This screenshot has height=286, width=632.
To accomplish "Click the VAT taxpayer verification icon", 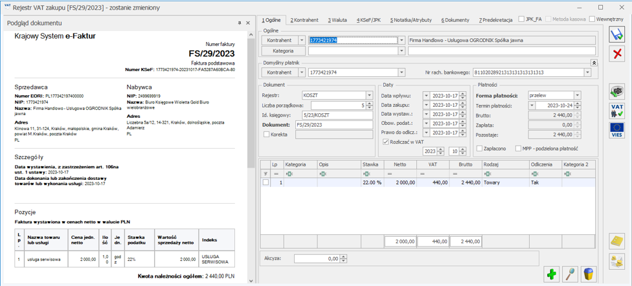I will coord(616,111).
